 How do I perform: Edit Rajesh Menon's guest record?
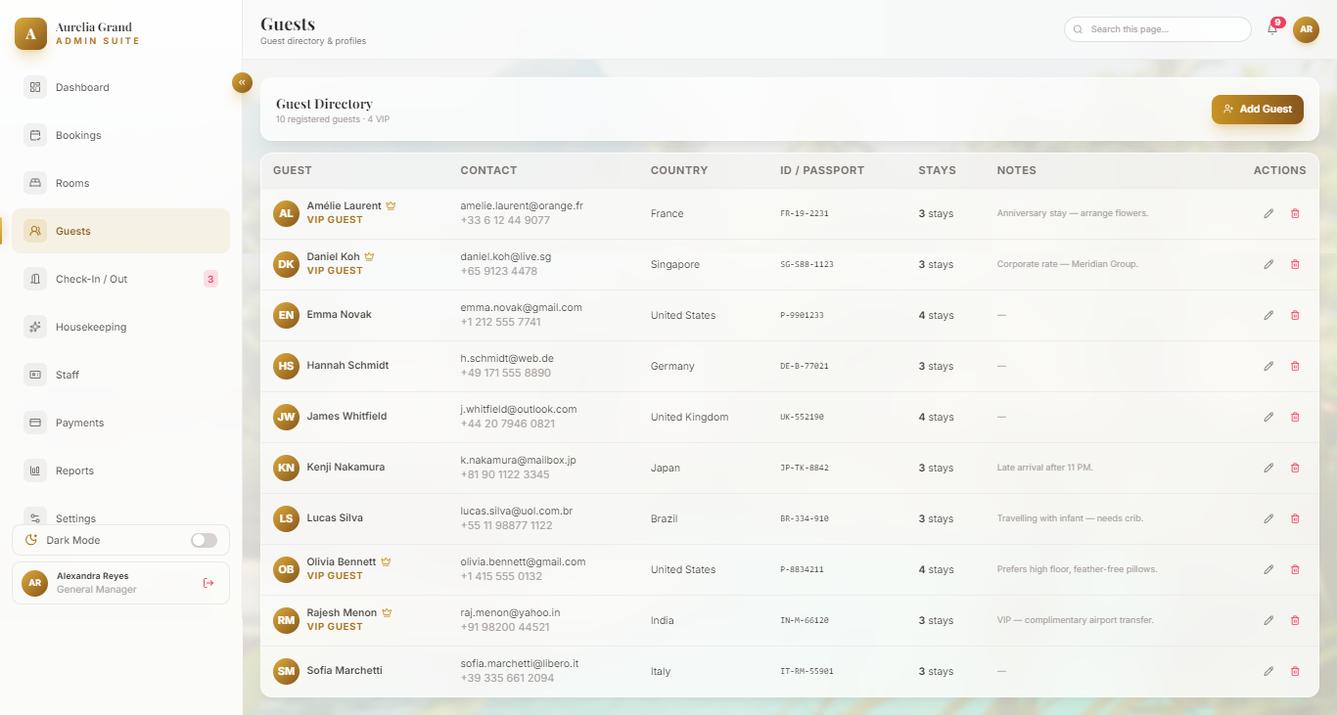1268,620
